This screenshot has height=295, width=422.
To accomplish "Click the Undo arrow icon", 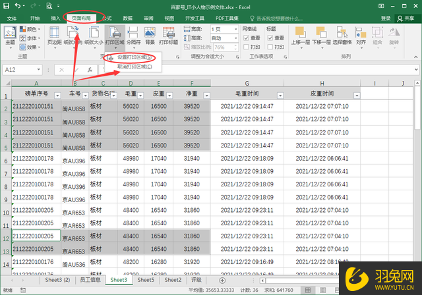I will (x=18, y=6).
